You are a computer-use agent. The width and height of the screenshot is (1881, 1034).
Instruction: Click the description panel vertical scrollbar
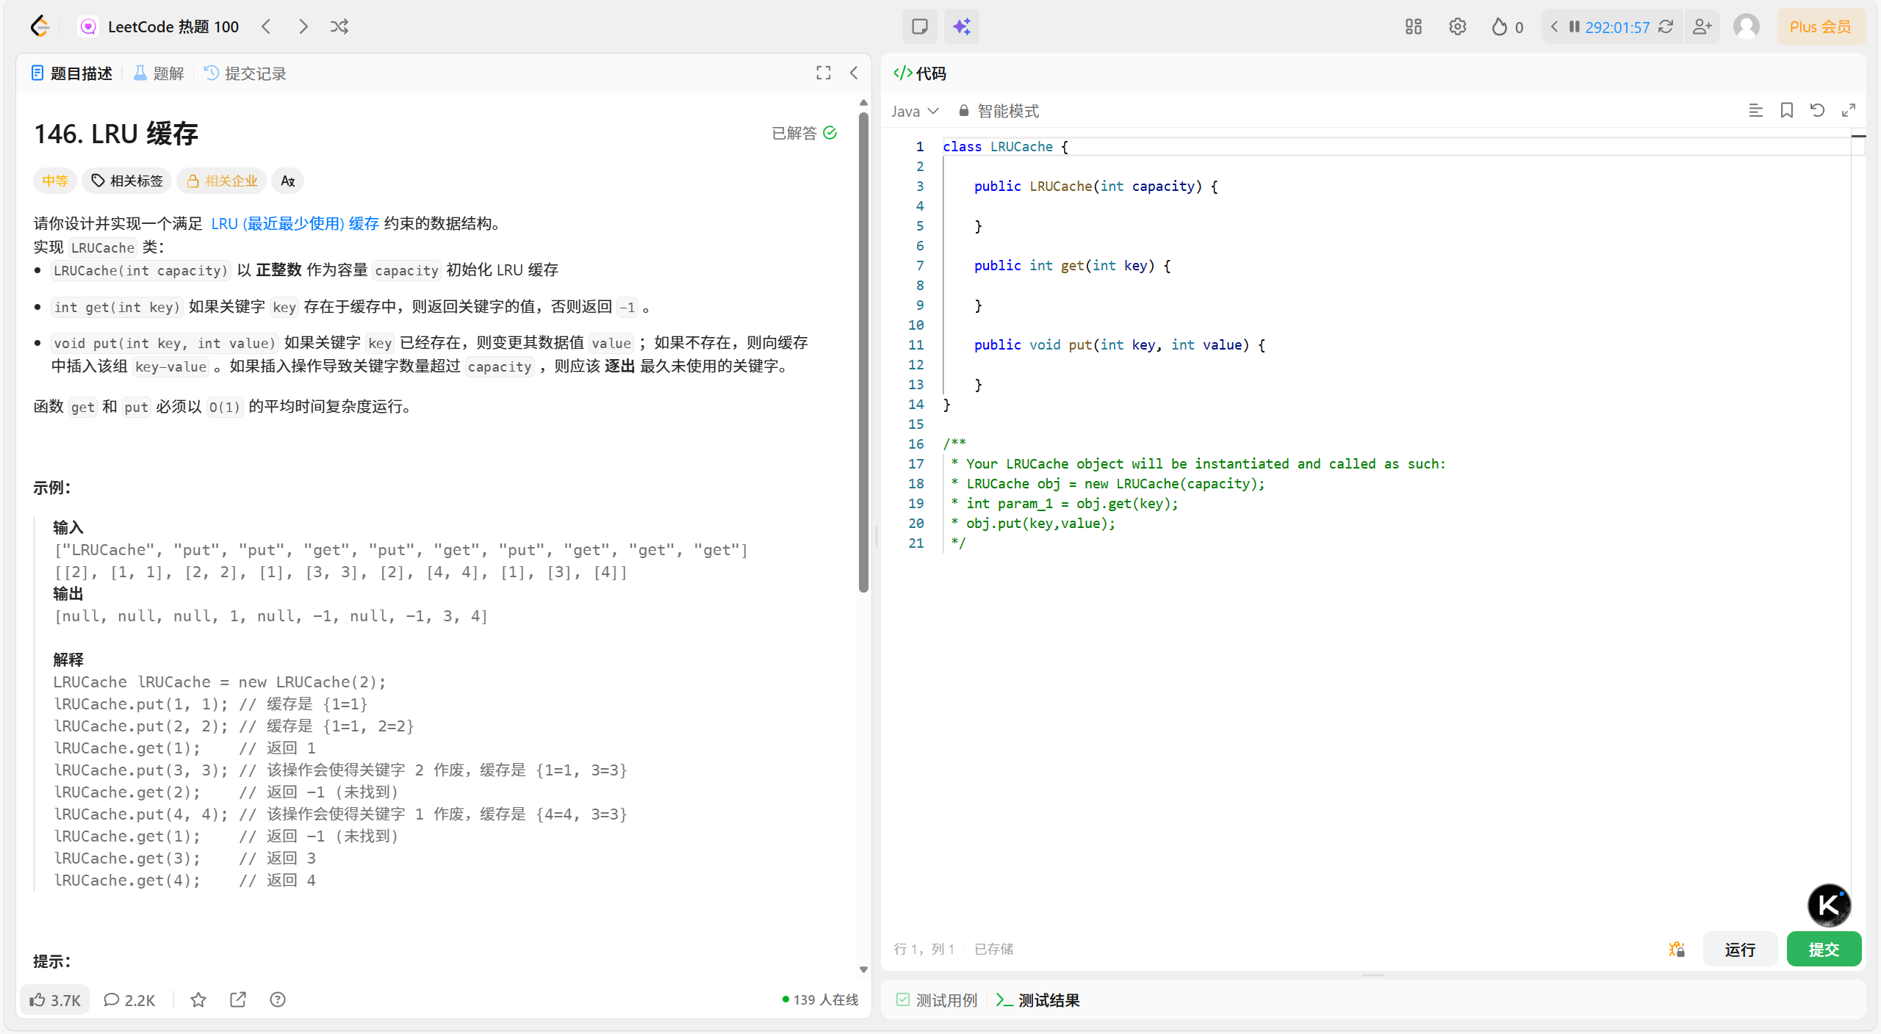(x=863, y=352)
